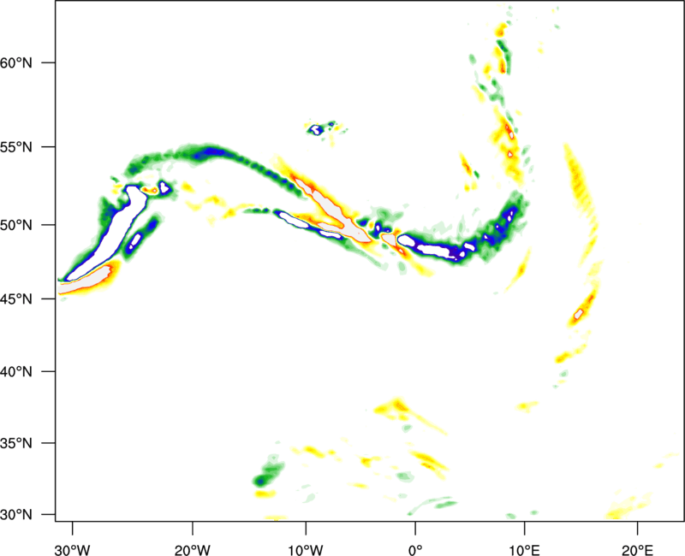The image size is (685, 556).
Task: Click the 55°N latitude label
Action: point(16,147)
